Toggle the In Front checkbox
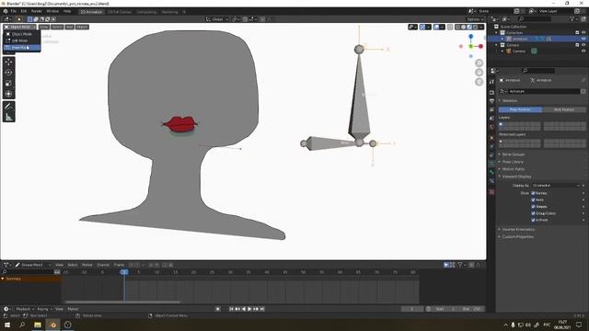The width and height of the screenshot is (589, 331). (x=533, y=220)
